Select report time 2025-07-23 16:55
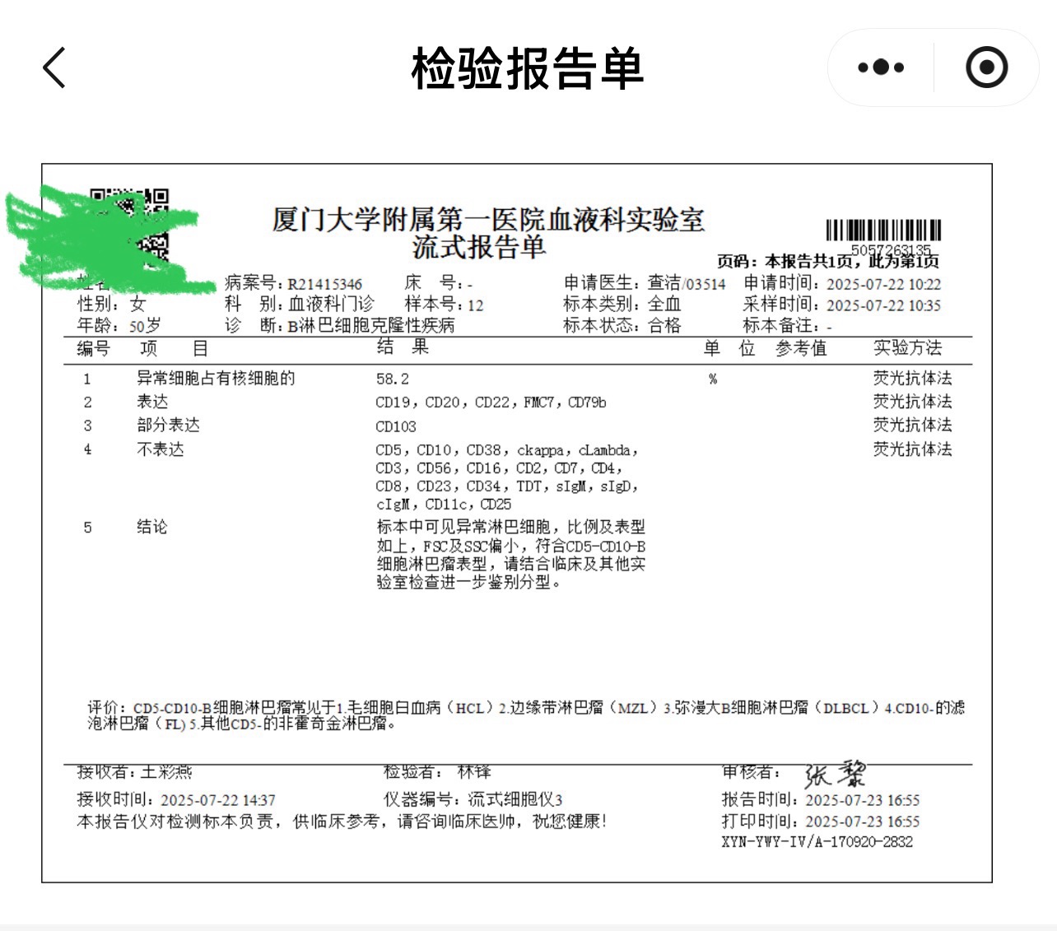The image size is (1057, 931). [863, 800]
